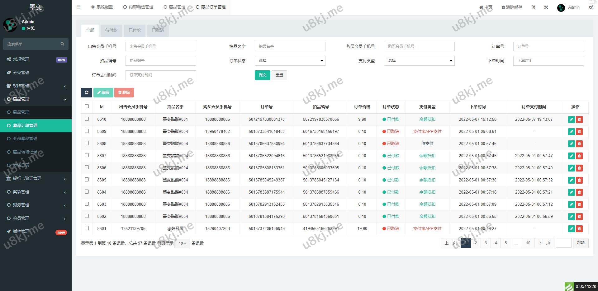
Task: Select the checkbox for row 8603
Action: [x=87, y=204]
